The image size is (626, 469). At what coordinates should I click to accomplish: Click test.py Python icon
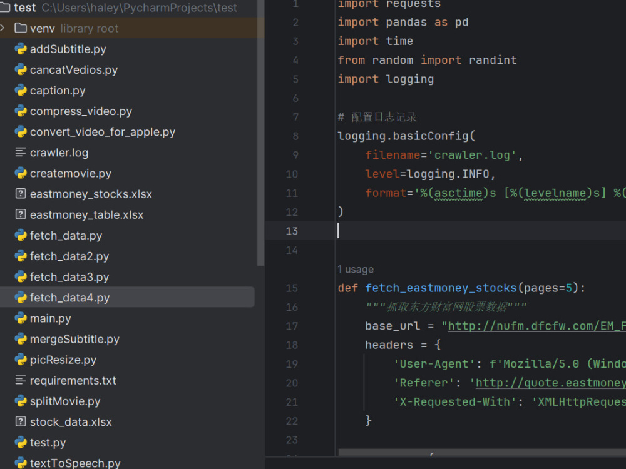[x=21, y=442]
